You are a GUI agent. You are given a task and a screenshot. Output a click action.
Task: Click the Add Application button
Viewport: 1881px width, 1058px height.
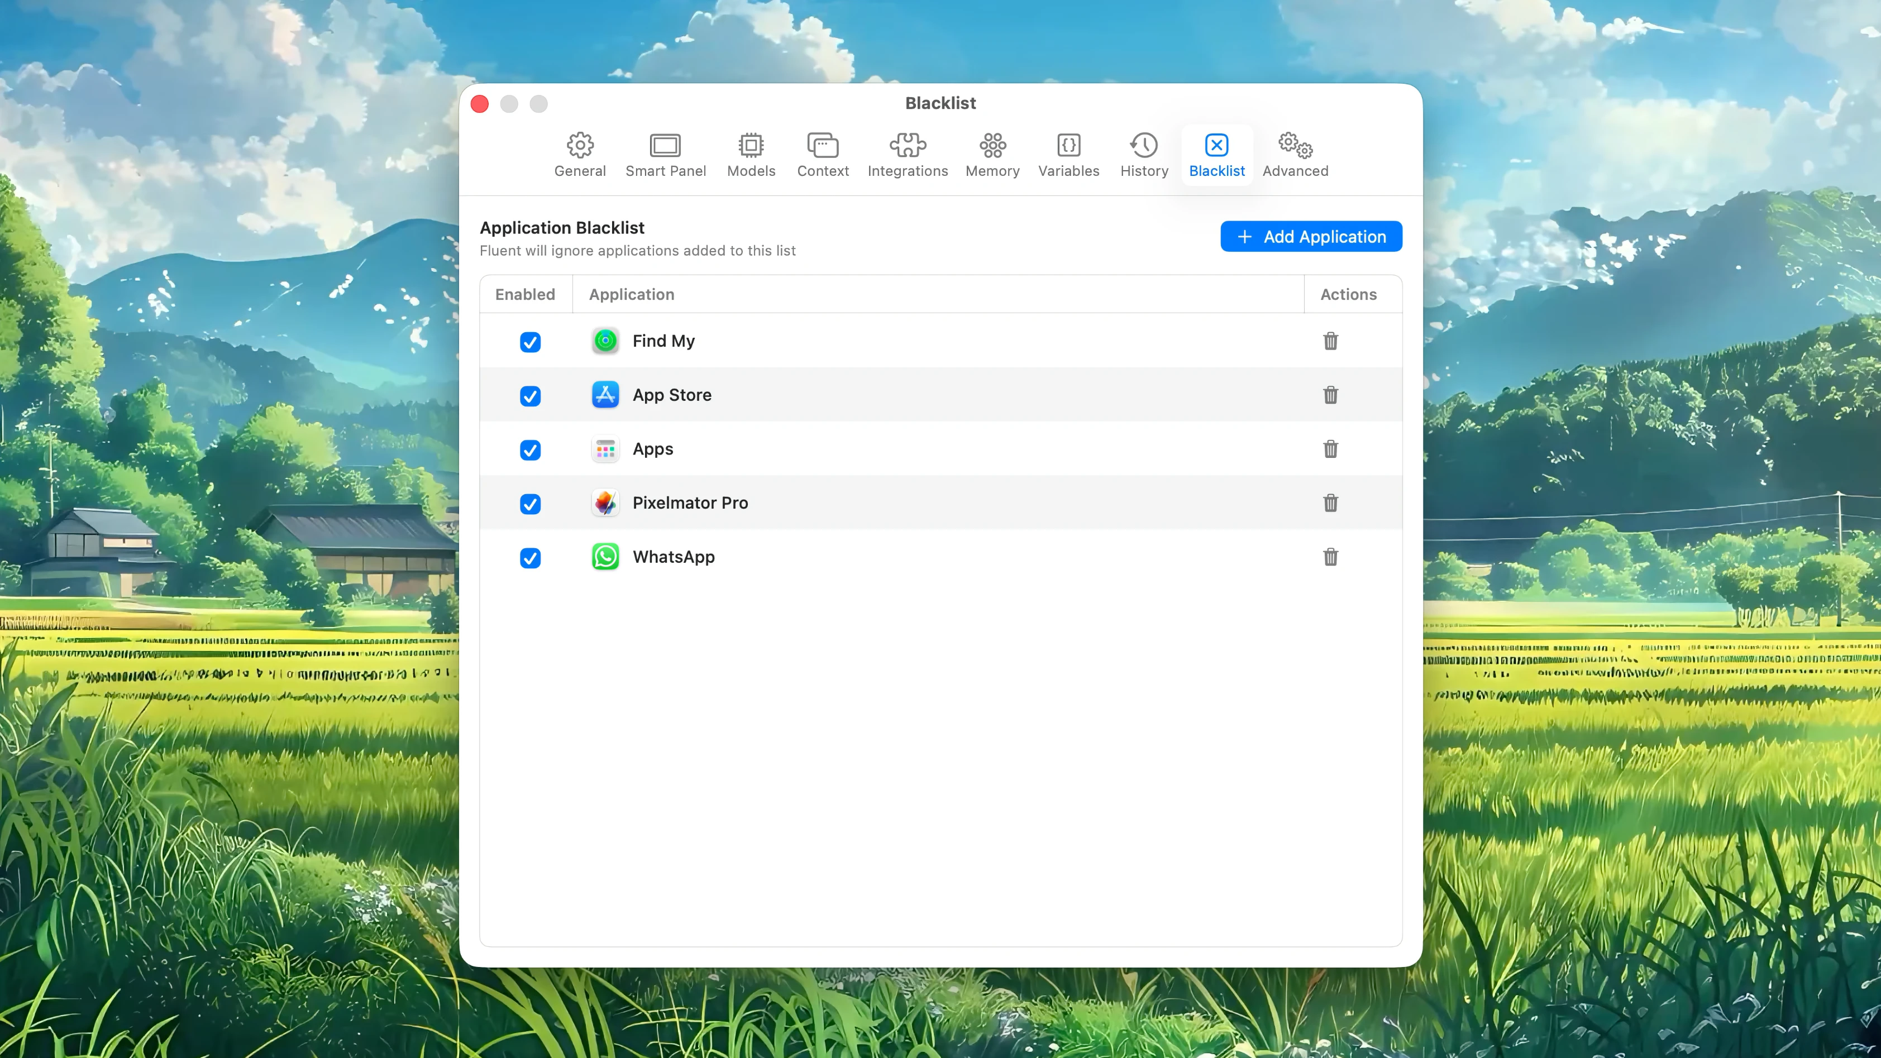(1311, 236)
